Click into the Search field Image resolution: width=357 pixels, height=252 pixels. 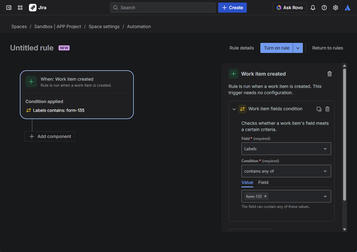pyautogui.click(x=163, y=8)
